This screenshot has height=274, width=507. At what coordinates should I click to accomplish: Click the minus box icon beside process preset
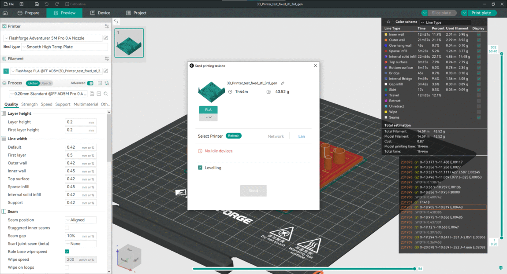[x=99, y=94]
